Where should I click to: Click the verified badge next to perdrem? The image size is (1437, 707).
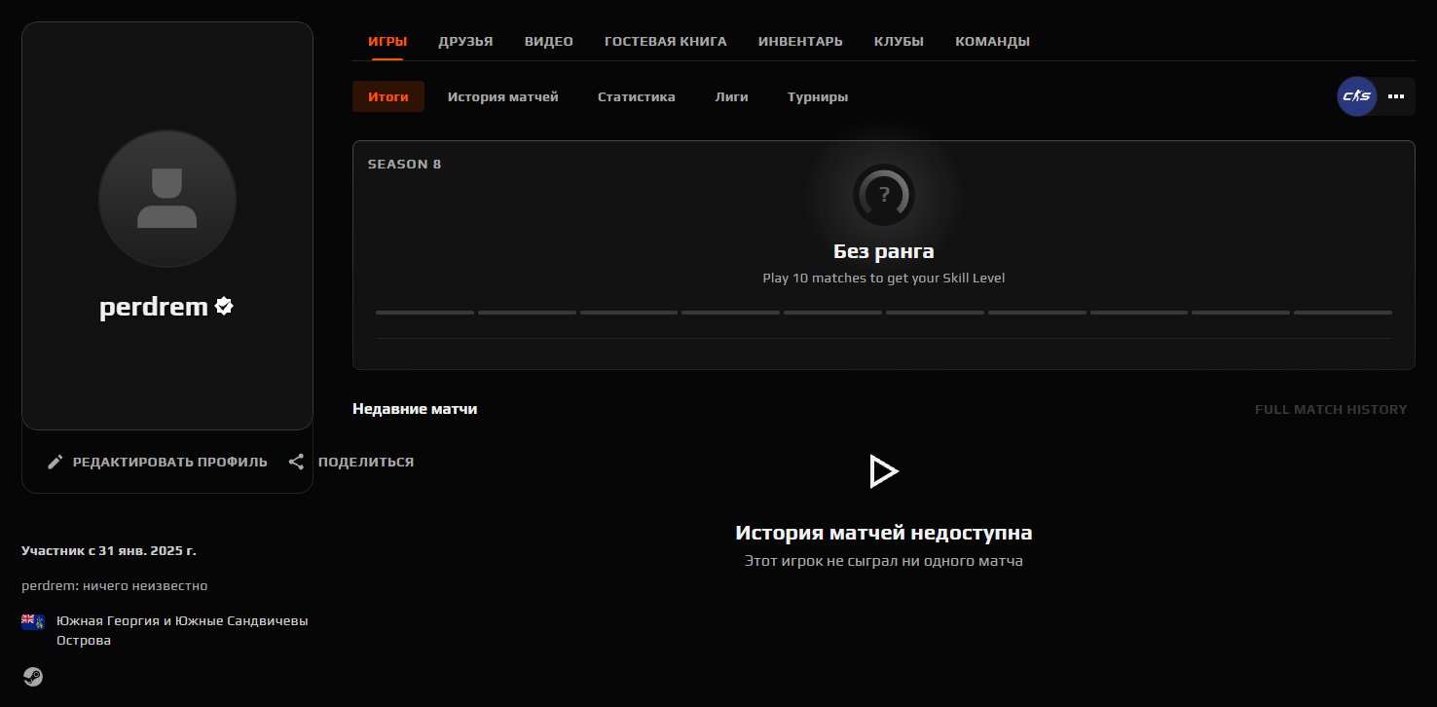225,307
